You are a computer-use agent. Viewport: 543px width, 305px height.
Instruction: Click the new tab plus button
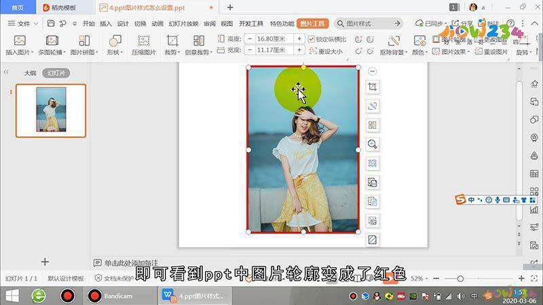point(230,7)
